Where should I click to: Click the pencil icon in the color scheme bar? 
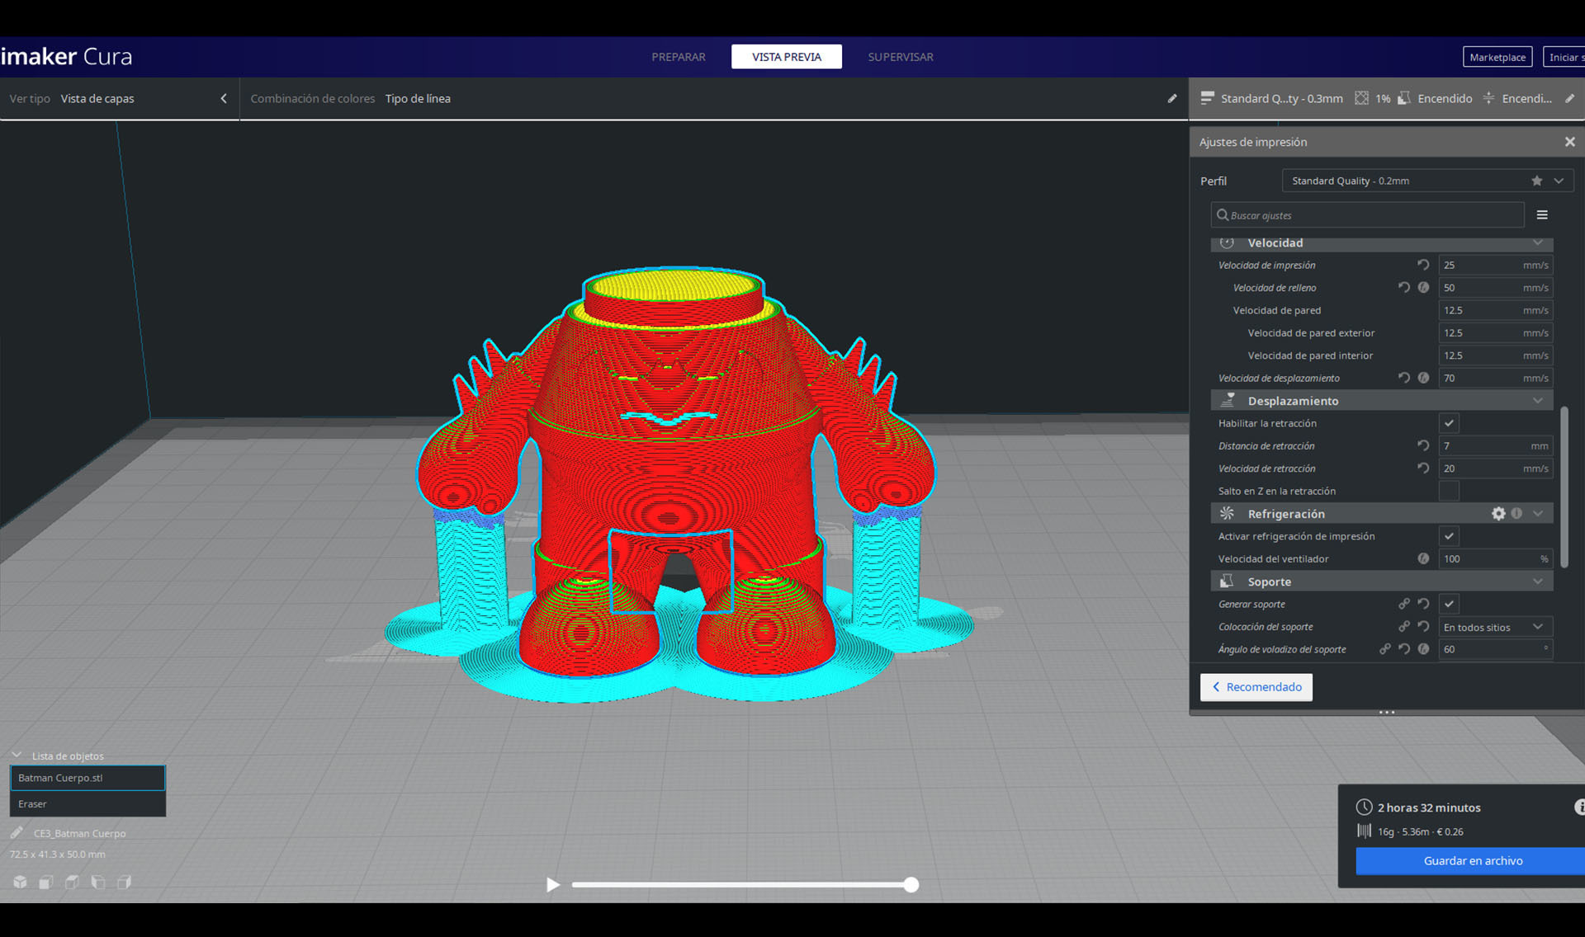(1171, 98)
